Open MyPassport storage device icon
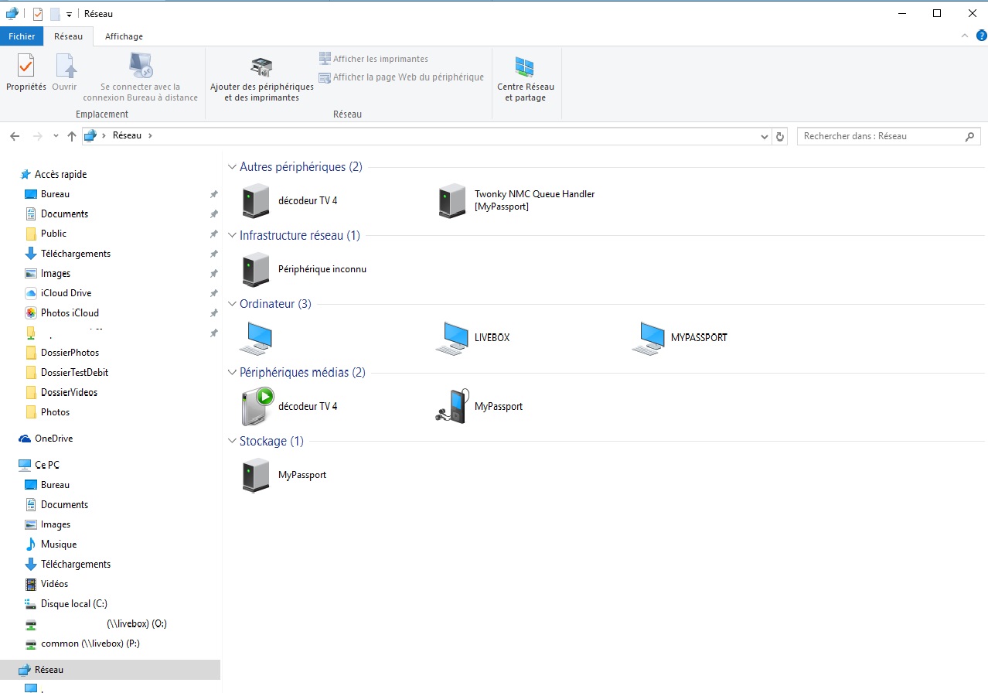Screen dimensions: 988x693 point(256,475)
